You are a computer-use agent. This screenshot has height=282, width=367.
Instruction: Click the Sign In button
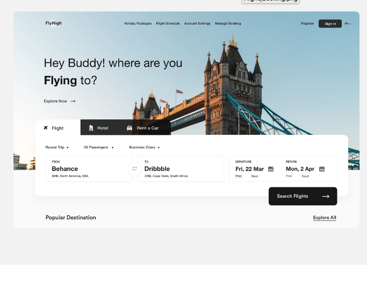pos(330,24)
